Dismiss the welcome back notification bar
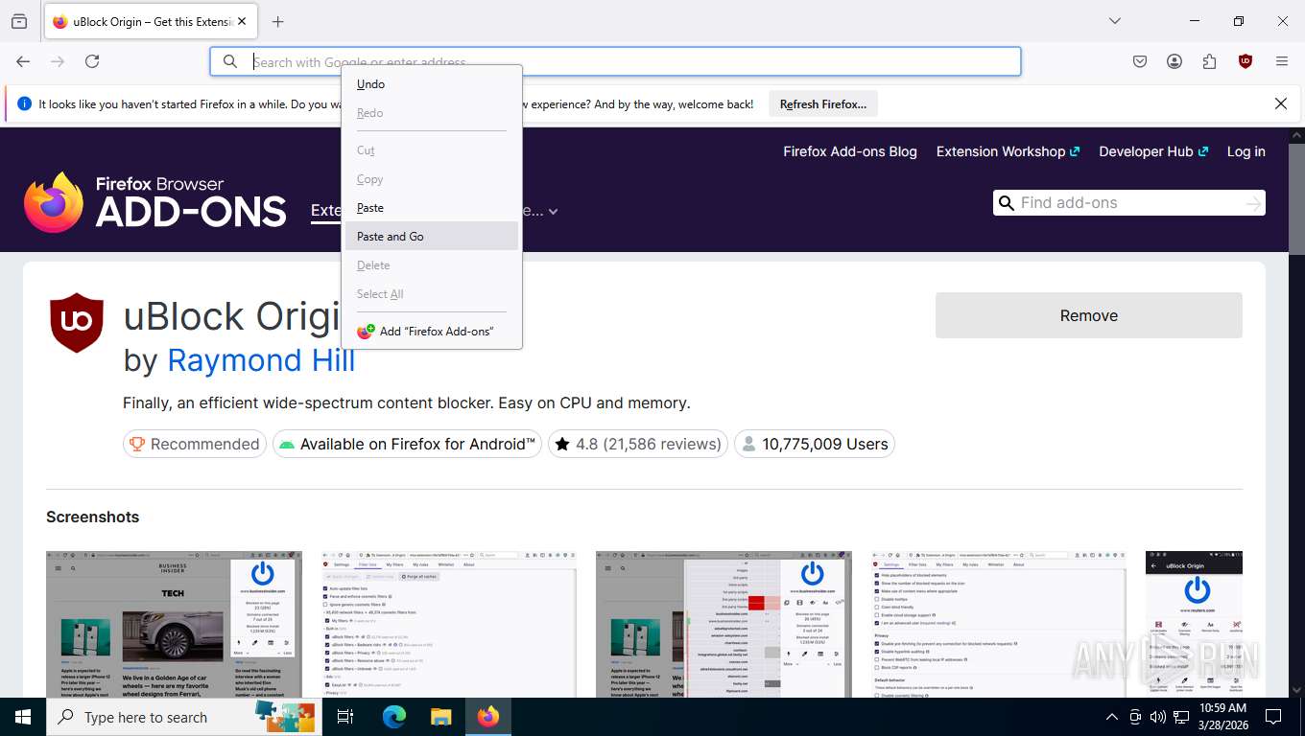The image size is (1305, 736). point(1280,103)
